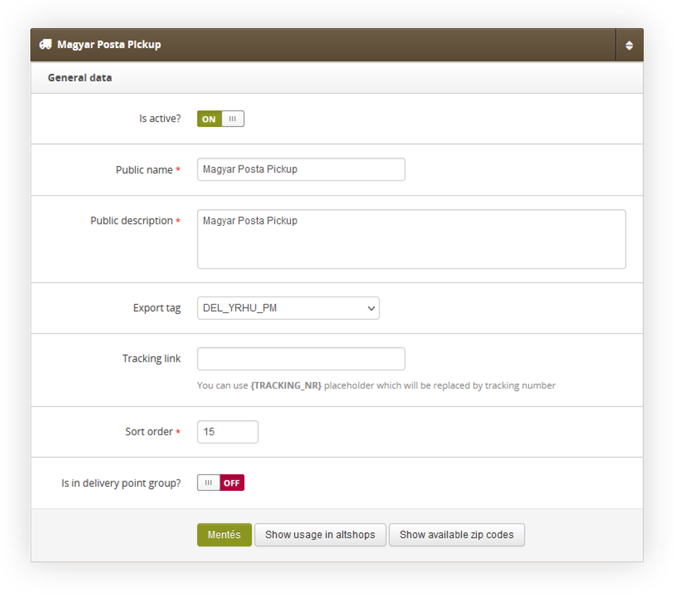Click the {TRACKING_NR} placeholder hint text
The width and height of the screenshot is (678, 598).
point(285,386)
